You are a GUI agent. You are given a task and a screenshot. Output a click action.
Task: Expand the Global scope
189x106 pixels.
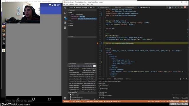(82, 25)
